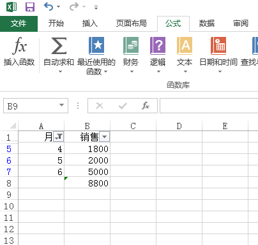The width and height of the screenshot is (258, 245).
Task: Expand the Customize Quick Access Toolbar arrow
Action: tap(96, 8)
